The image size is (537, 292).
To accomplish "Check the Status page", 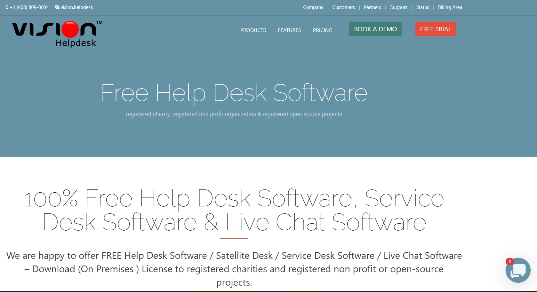I will pos(422,7).
